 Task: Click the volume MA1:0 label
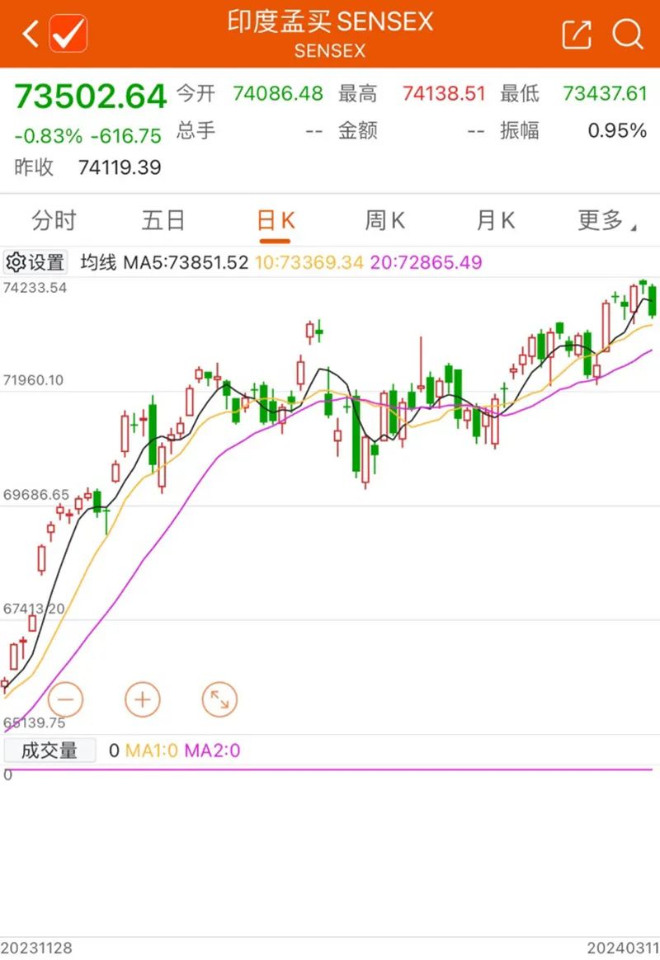point(151,751)
